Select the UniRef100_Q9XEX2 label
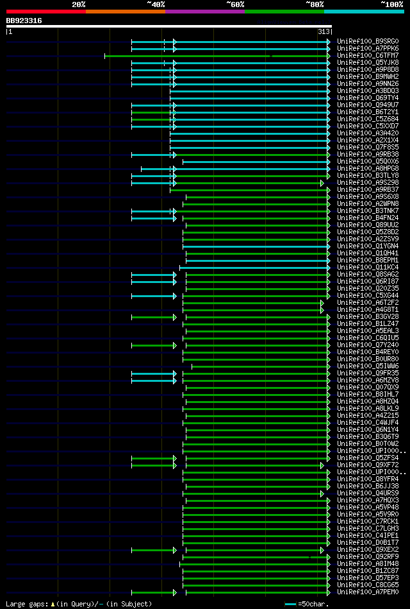 (x=368, y=551)
